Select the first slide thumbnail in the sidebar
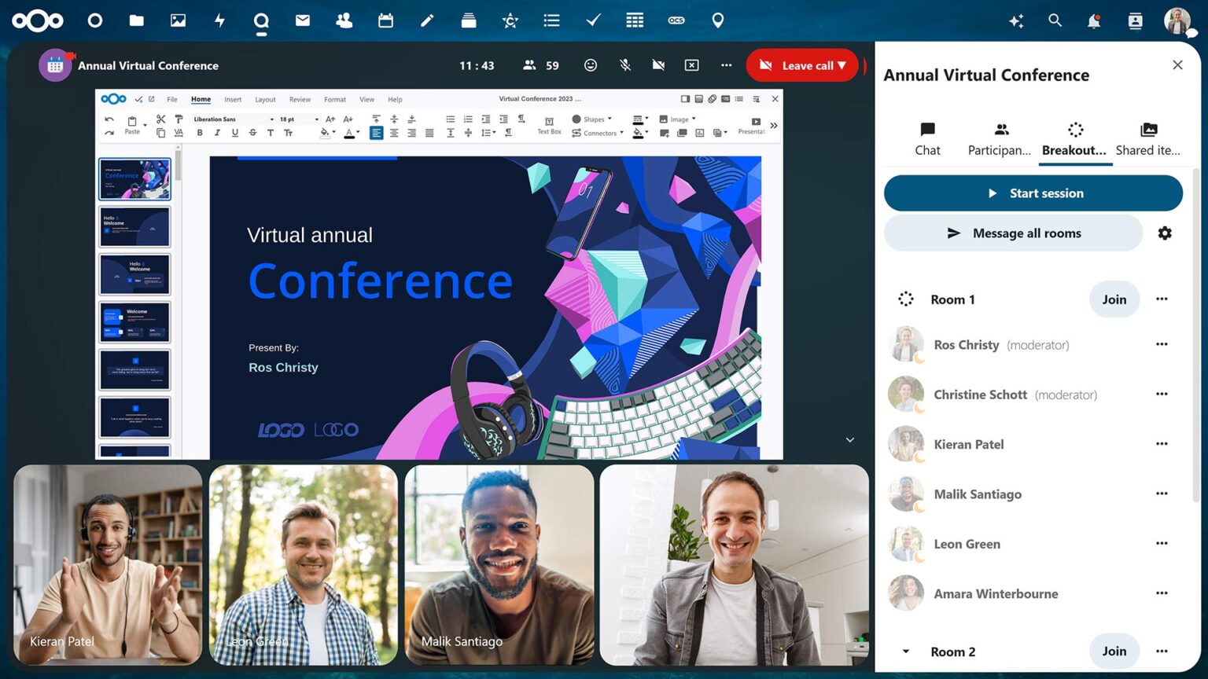The height and width of the screenshot is (679, 1208). (x=134, y=178)
